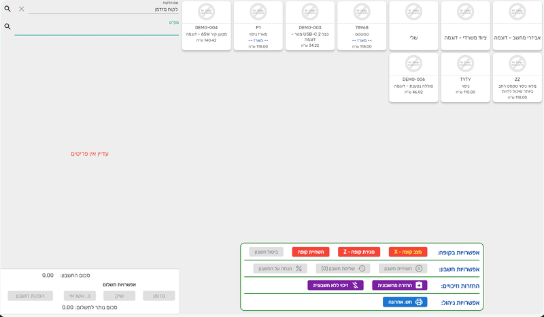Select the ZZ product card
The height and width of the screenshot is (317, 544).
[x=517, y=78]
